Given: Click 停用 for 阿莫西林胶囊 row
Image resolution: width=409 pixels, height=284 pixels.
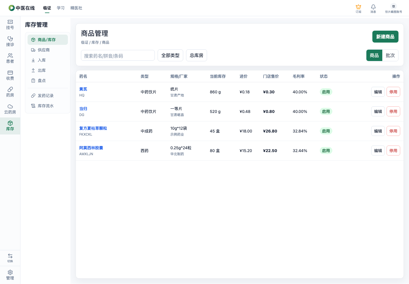Looking at the screenshot, I should click(x=393, y=151).
